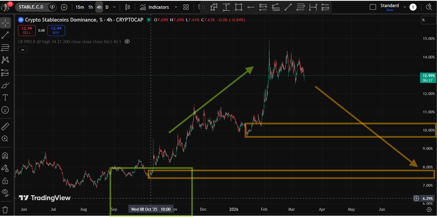
Task: Select the price range tool in favorites bar
Action: click(x=226, y=7)
